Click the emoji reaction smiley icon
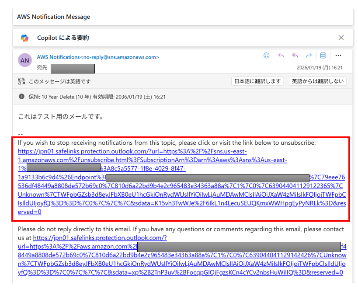 point(267,56)
